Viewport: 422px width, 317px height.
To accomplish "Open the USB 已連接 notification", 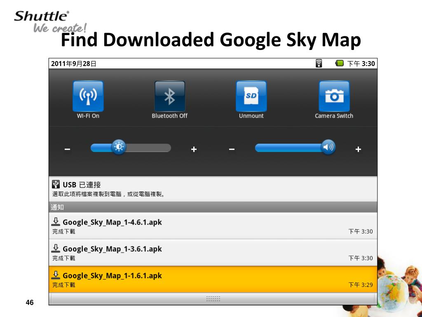I will (x=213, y=189).
